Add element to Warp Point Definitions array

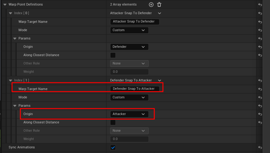pos(151,5)
